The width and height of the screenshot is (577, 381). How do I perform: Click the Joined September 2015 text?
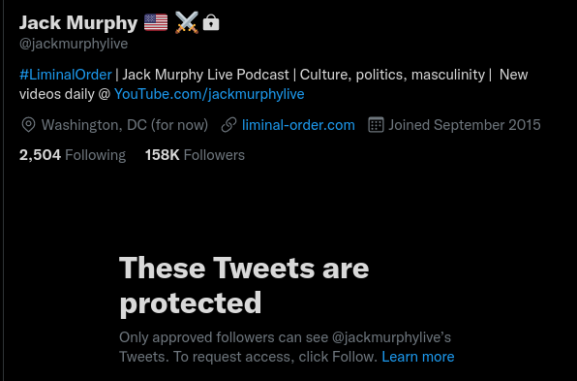tap(465, 125)
